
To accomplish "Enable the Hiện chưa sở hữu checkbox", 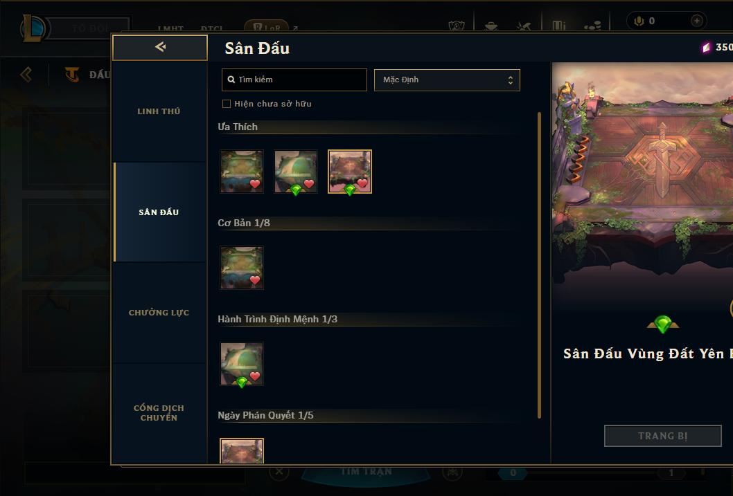I will click(227, 104).
